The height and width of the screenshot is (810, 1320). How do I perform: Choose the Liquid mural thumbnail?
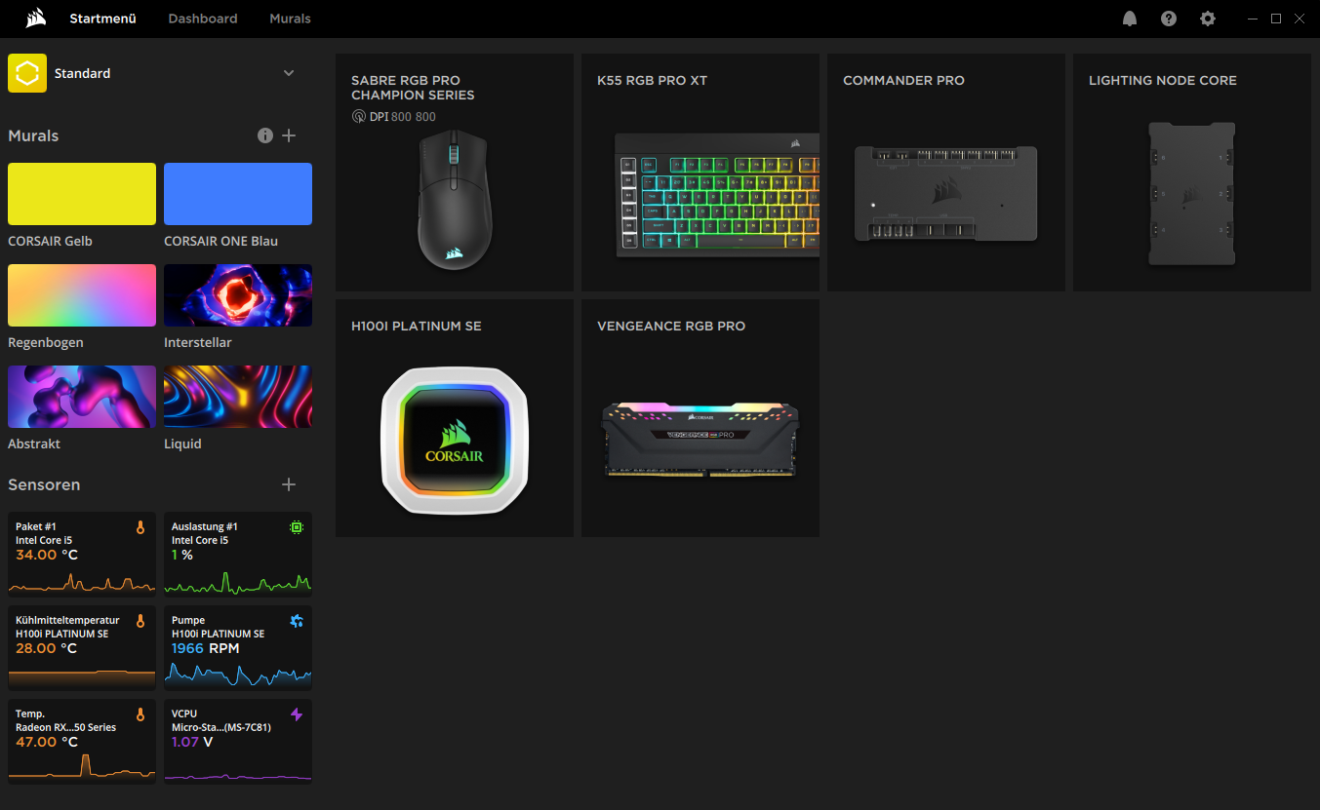(x=238, y=397)
